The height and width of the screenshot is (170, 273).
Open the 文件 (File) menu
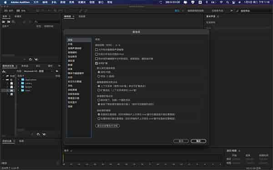pyautogui.click(x=36, y=2)
